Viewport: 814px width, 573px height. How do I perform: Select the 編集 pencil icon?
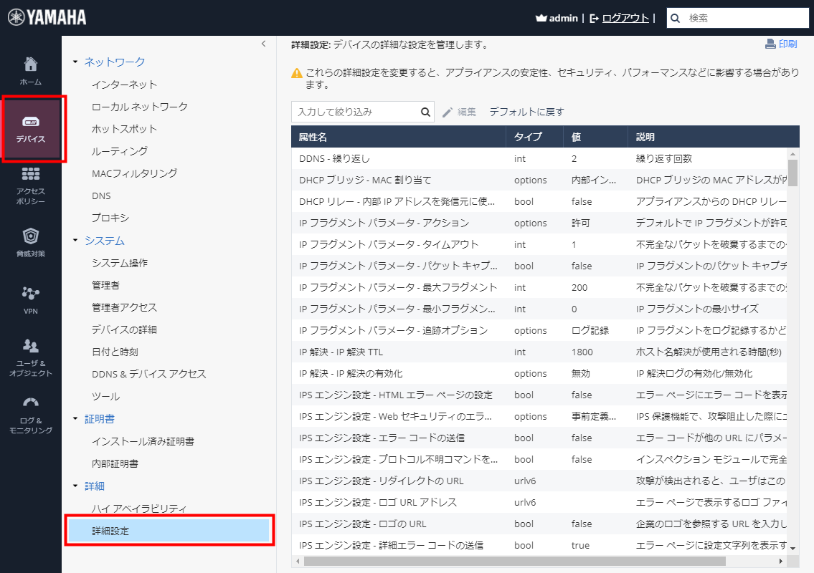pos(448,112)
